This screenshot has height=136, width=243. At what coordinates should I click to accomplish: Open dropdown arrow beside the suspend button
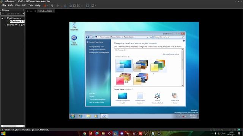(x=47, y=6)
